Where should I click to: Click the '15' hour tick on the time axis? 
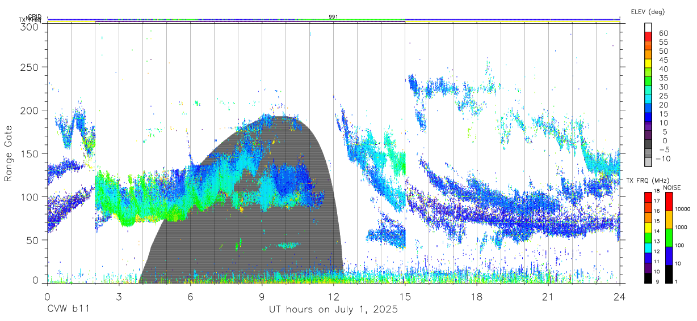[405, 297]
